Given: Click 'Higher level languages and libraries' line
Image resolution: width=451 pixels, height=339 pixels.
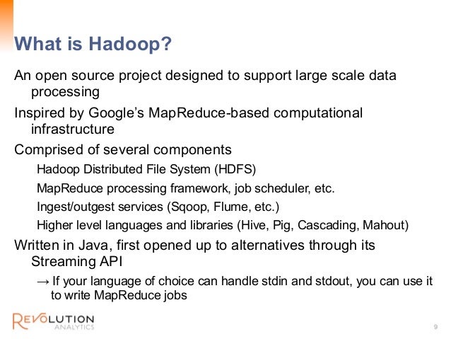Looking at the screenshot, I should tap(223, 225).
